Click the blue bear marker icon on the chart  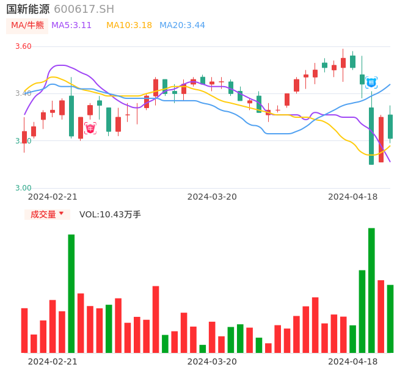click(371, 82)
